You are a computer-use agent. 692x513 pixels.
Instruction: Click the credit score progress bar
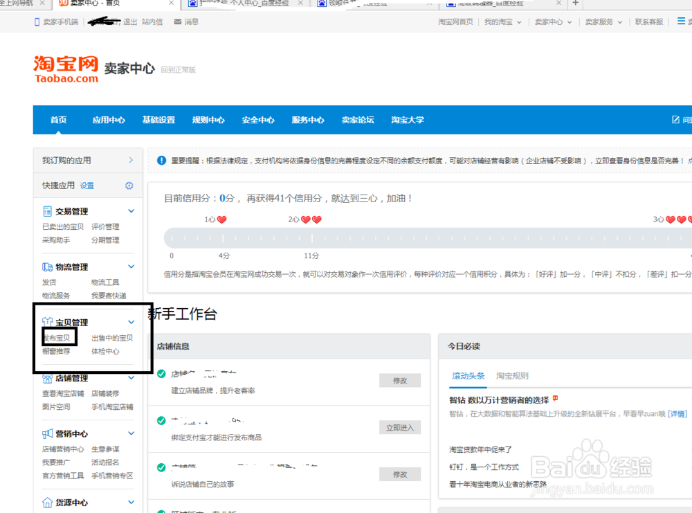tap(428, 238)
